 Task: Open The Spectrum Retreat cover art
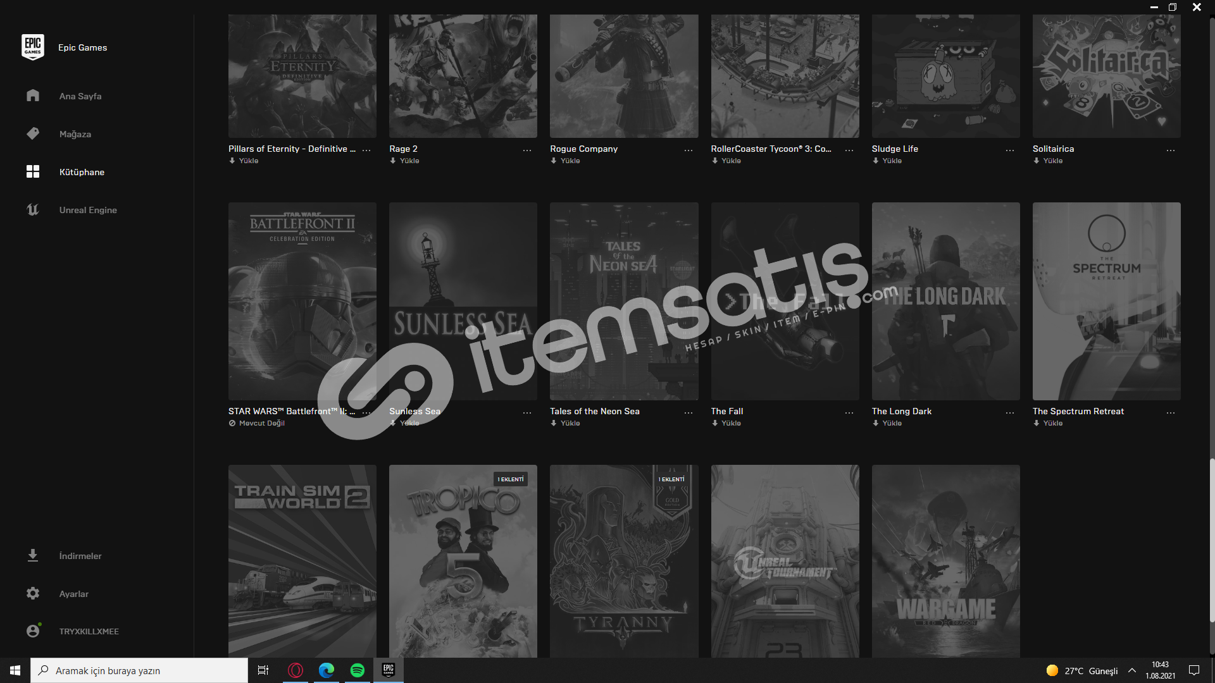pyautogui.click(x=1107, y=301)
